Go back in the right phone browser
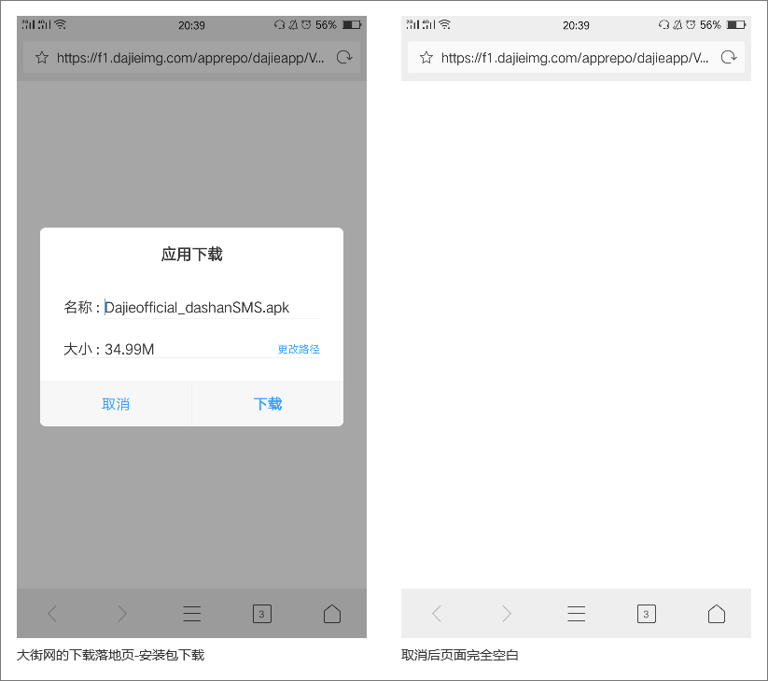768x681 pixels. click(437, 613)
